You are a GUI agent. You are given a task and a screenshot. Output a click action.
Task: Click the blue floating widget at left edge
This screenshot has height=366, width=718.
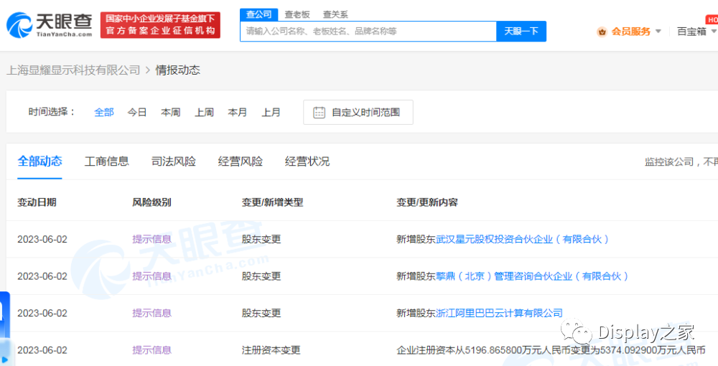click(4, 329)
